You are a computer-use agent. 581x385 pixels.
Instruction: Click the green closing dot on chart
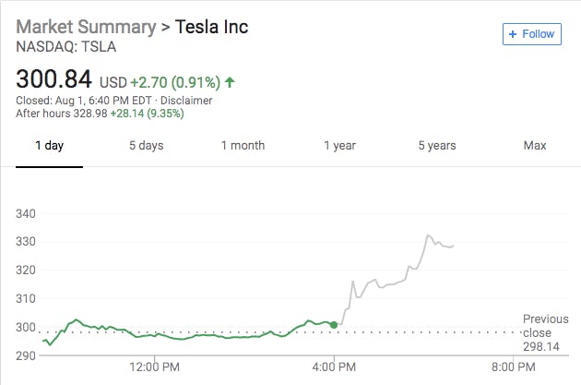click(x=334, y=324)
